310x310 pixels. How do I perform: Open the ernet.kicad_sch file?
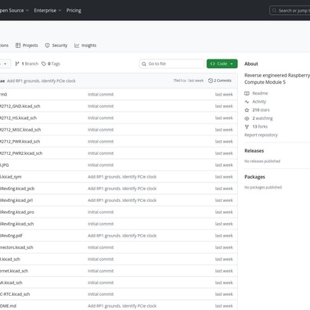tap(14, 271)
